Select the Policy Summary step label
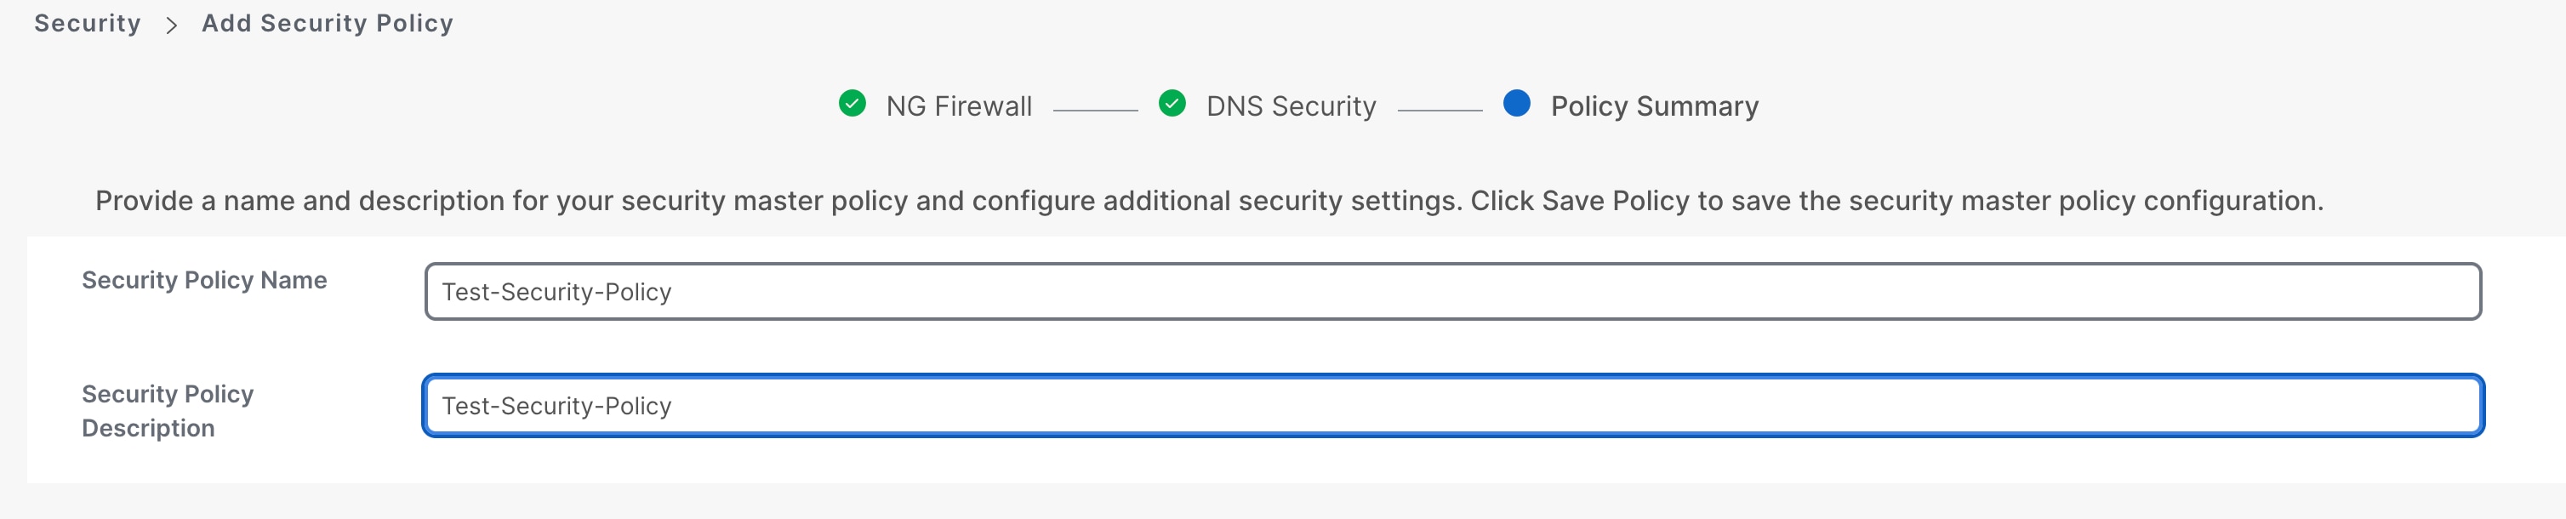Image resolution: width=2566 pixels, height=519 pixels. 1654,106
